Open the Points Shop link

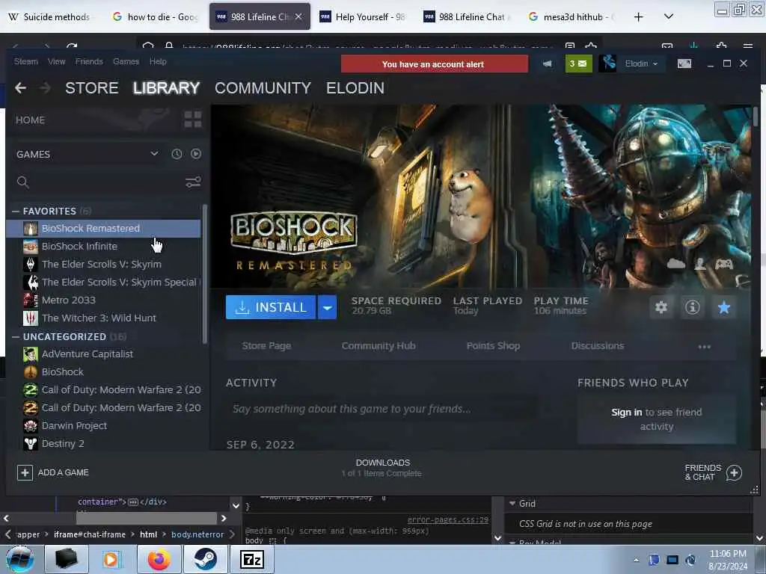coord(493,345)
